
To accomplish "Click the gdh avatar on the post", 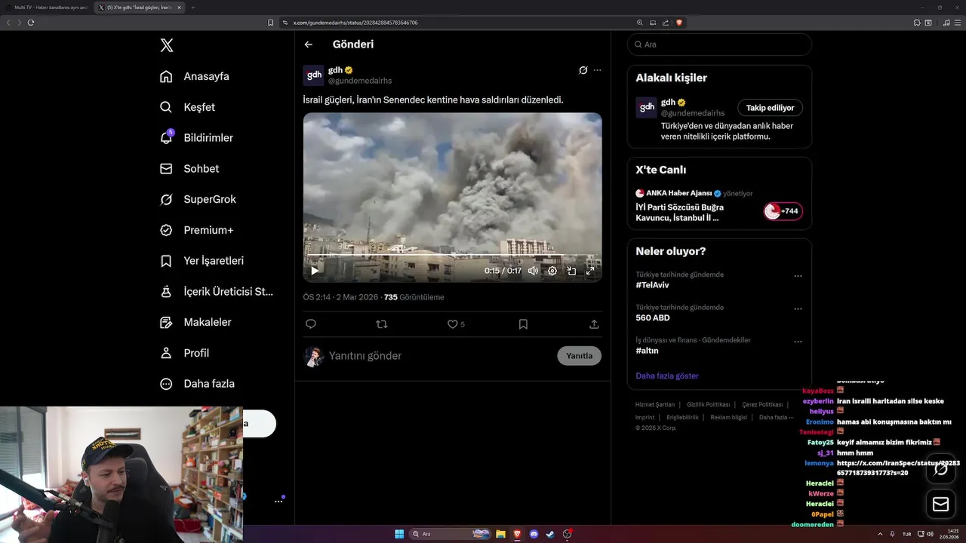I will click(x=313, y=75).
